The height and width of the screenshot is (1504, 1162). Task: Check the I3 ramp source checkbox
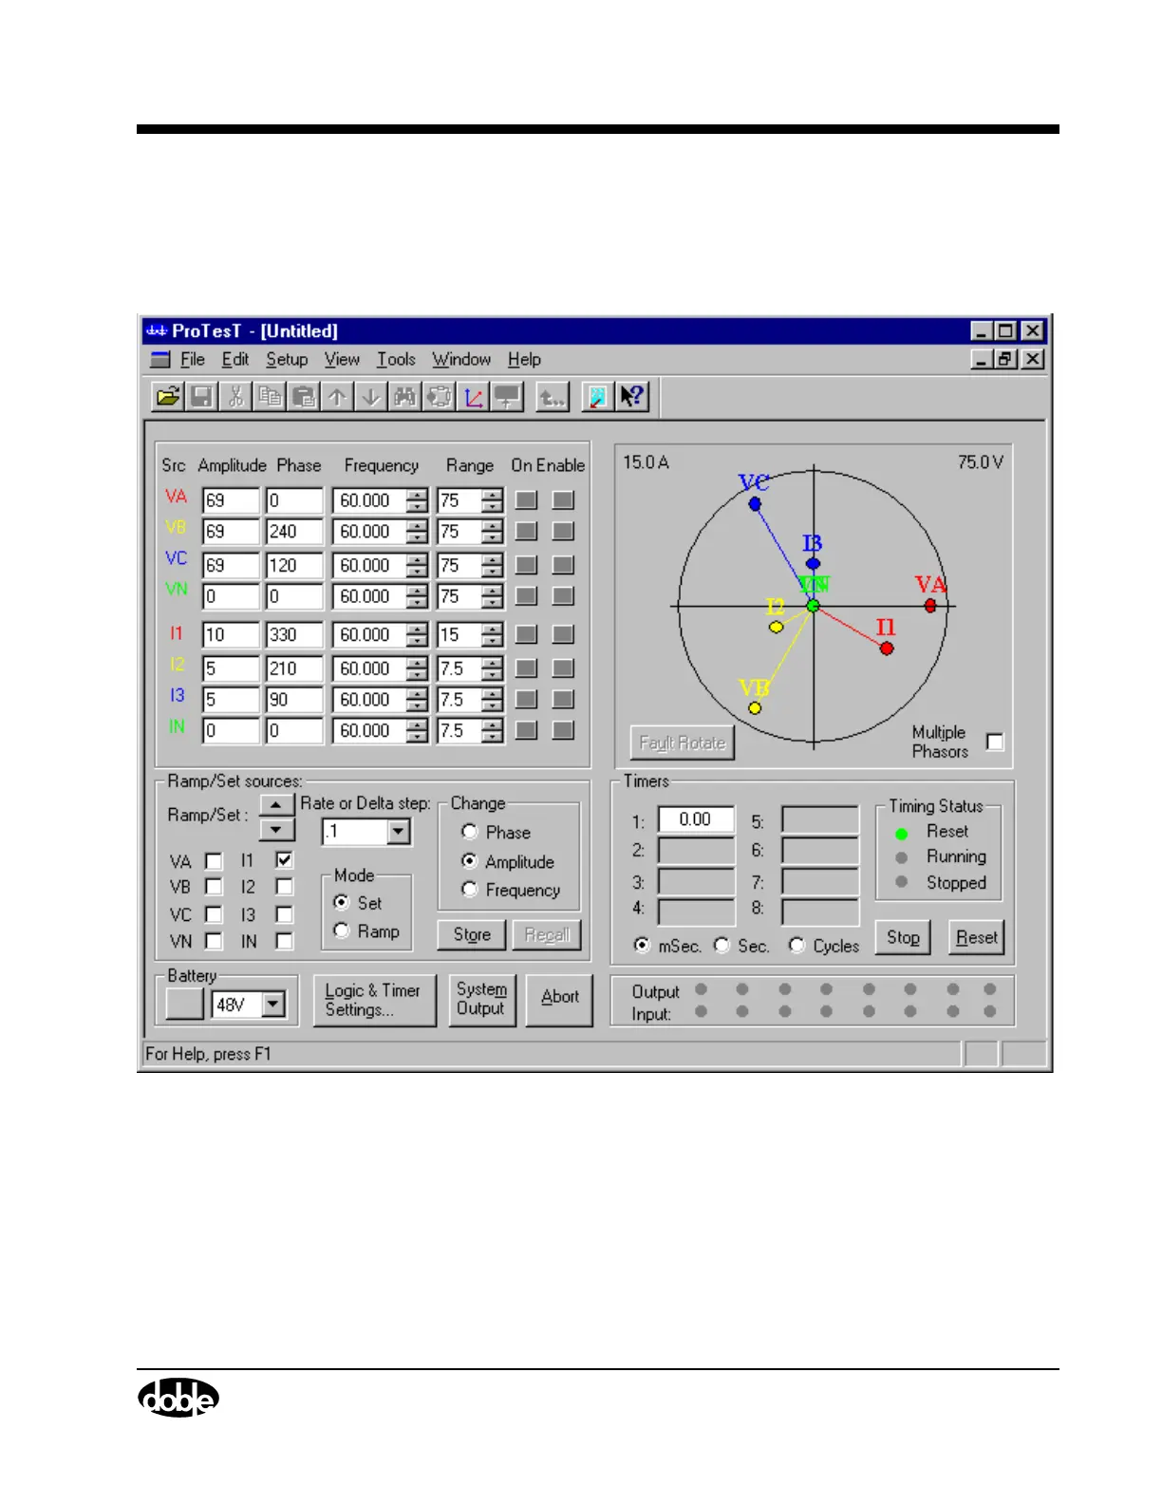pos(284,914)
